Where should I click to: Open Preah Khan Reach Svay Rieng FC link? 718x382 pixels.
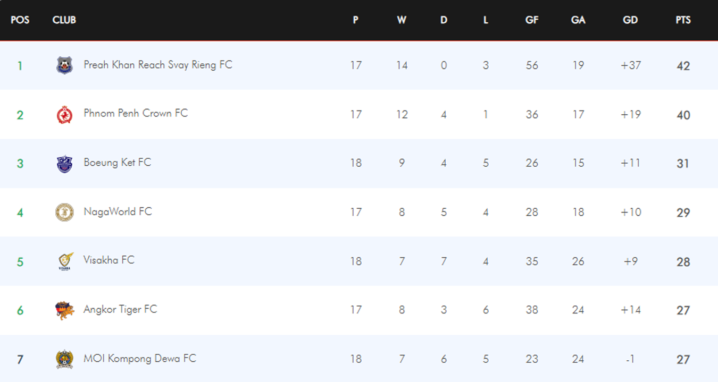158,65
